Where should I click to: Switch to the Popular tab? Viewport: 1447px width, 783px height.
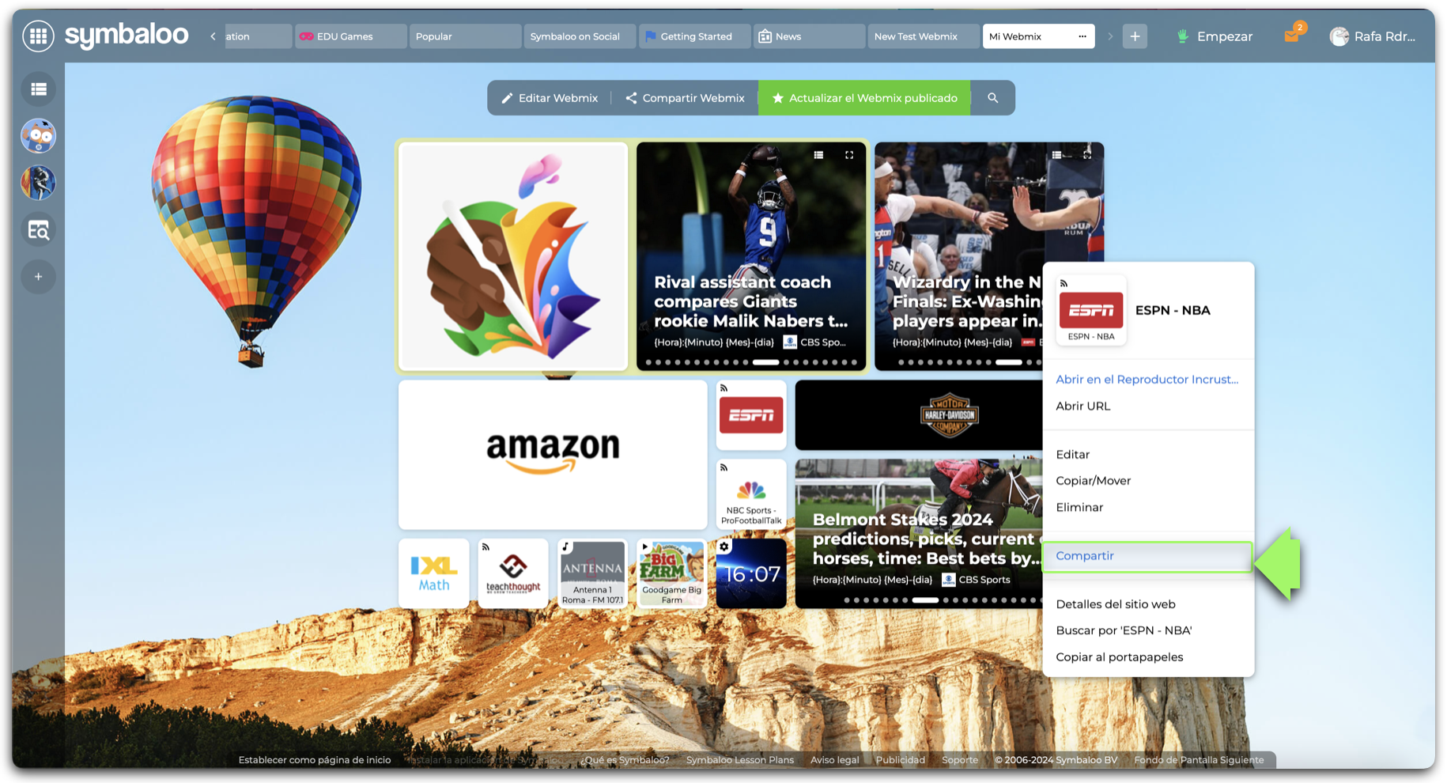(465, 36)
